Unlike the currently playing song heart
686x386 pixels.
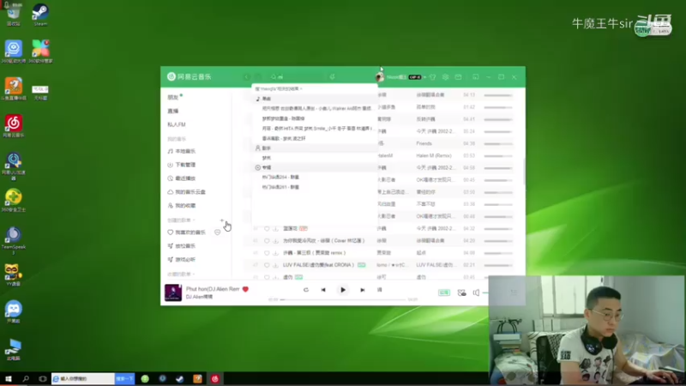245,289
